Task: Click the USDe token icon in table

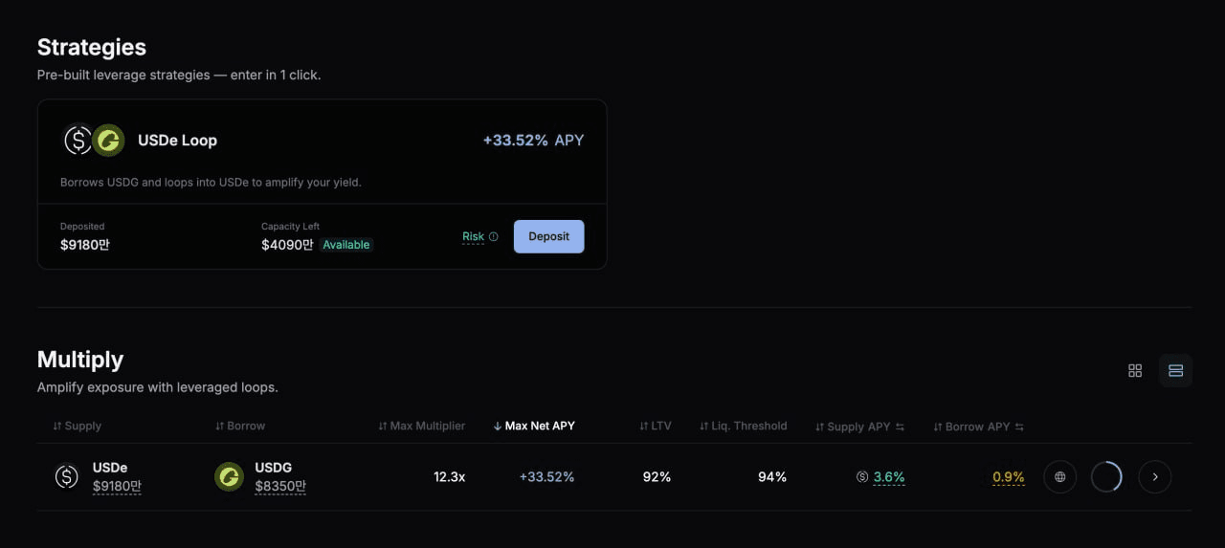Action: pyautogui.click(x=66, y=476)
